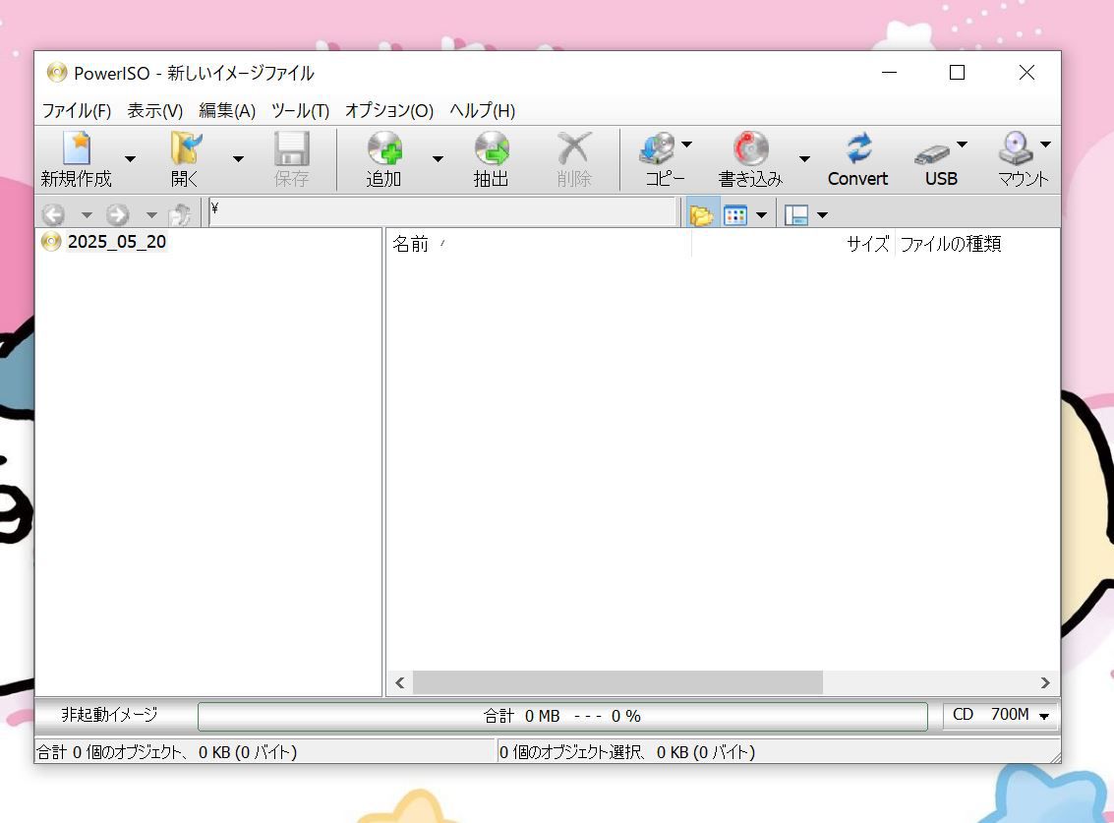This screenshot has height=823, width=1114.
Task: Maximize the PowerISO window
Action: pos(957,73)
